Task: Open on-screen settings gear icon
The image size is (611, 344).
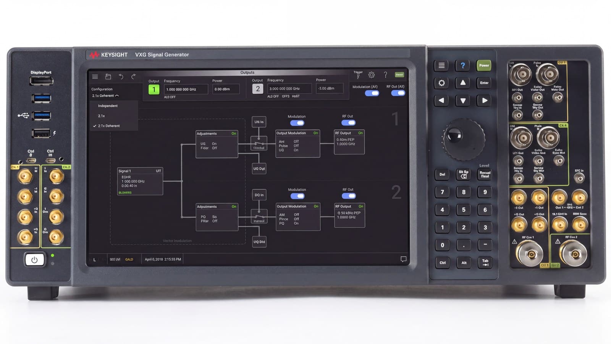Action: (x=371, y=75)
